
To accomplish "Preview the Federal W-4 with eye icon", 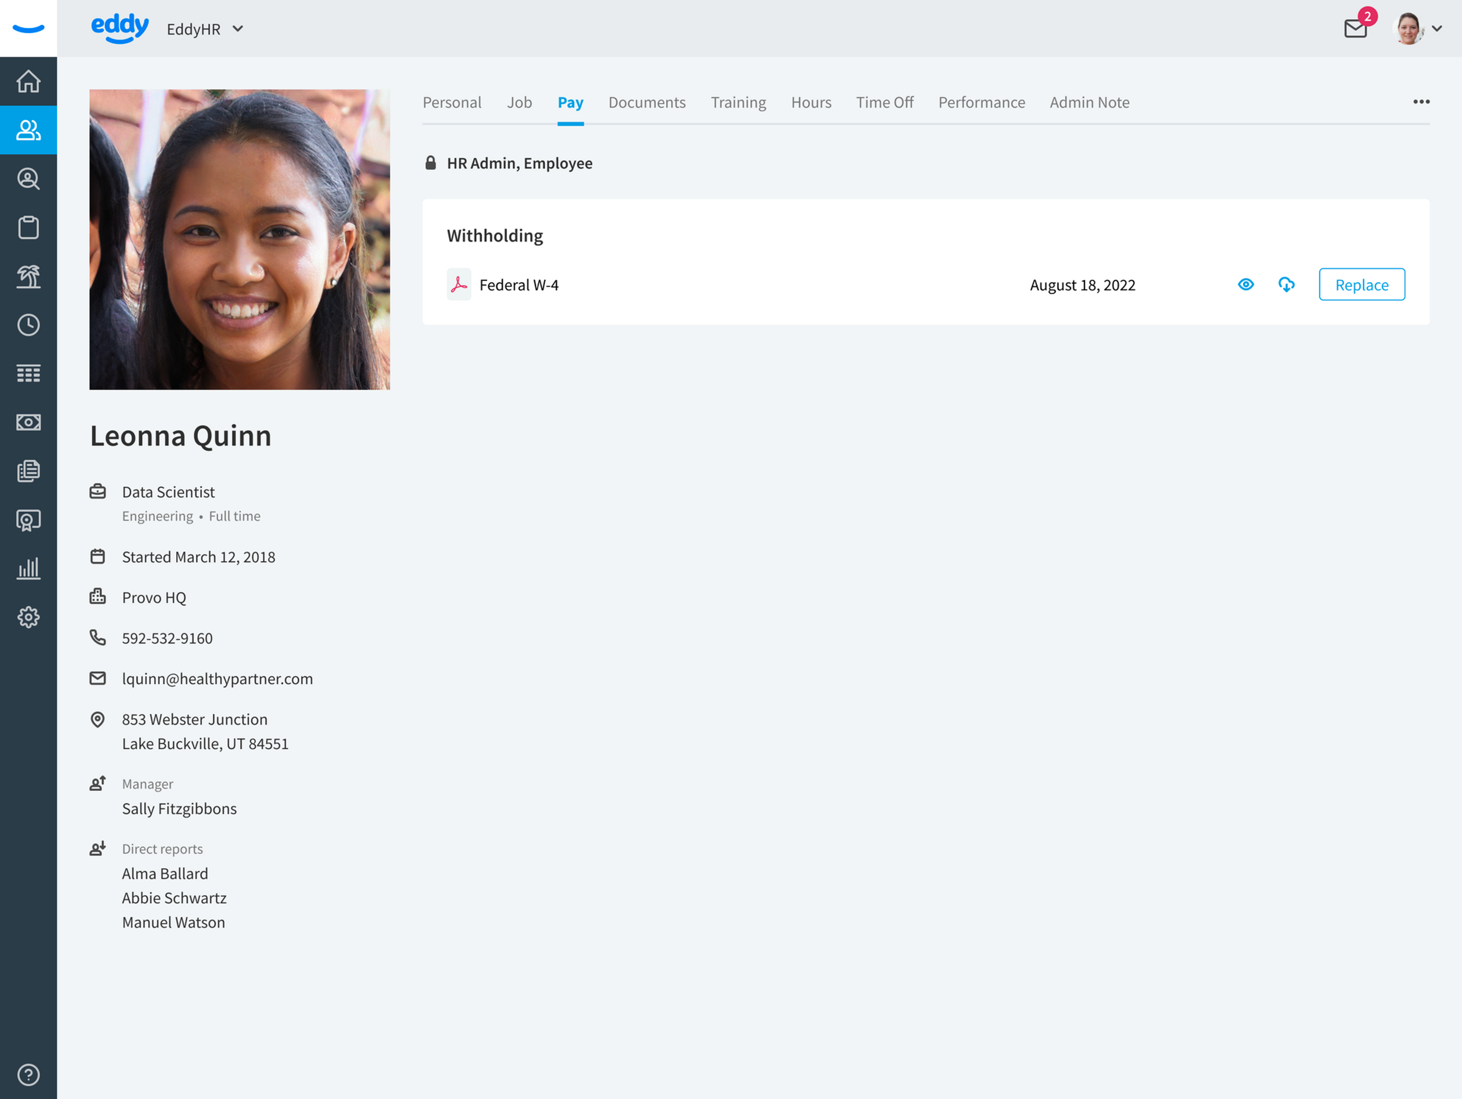I will (1246, 285).
